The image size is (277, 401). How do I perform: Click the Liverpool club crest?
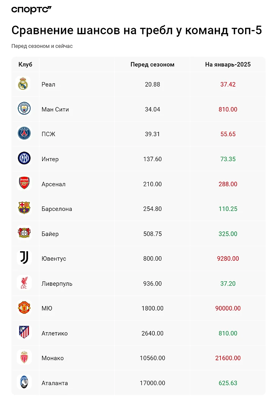point(24,283)
